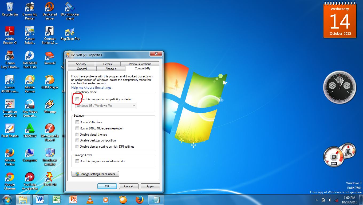
Task: Select the Canon My Printer desktop icon
Action: 30,11
